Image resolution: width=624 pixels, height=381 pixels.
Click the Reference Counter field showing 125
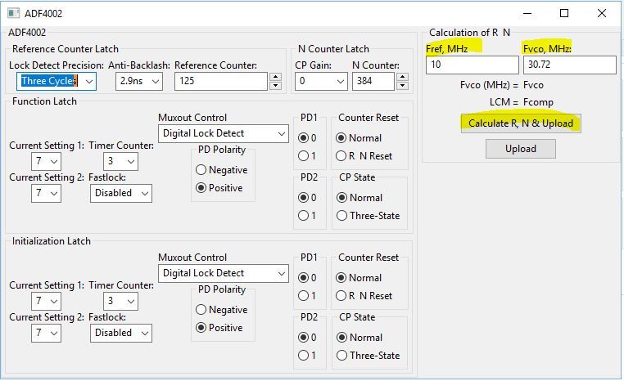pyautogui.click(x=221, y=81)
